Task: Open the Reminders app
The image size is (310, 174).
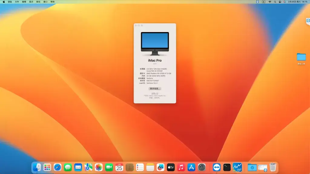Action: coord(140,167)
